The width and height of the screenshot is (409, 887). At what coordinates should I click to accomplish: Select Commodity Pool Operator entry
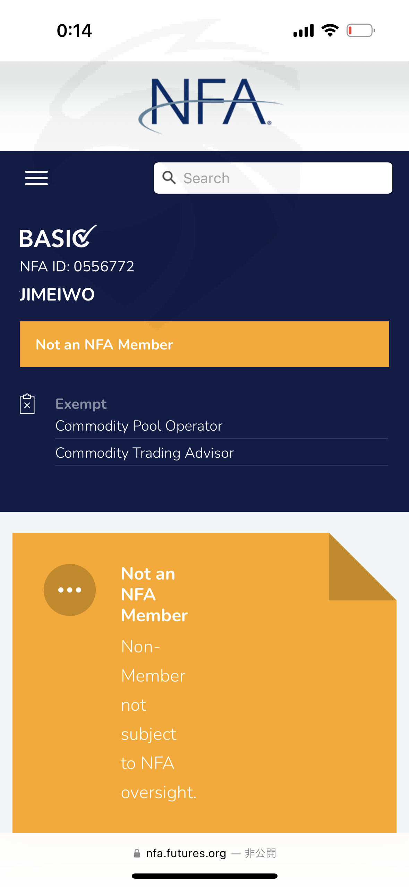pyautogui.click(x=139, y=426)
